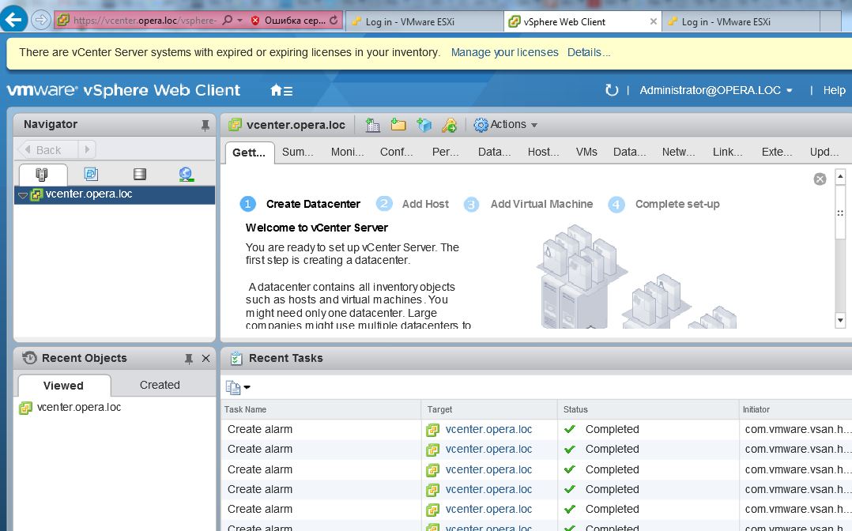Viewport: 852px width, 531px height.
Task: Focus the vcenter.opera.loc address field
Action: (x=145, y=21)
